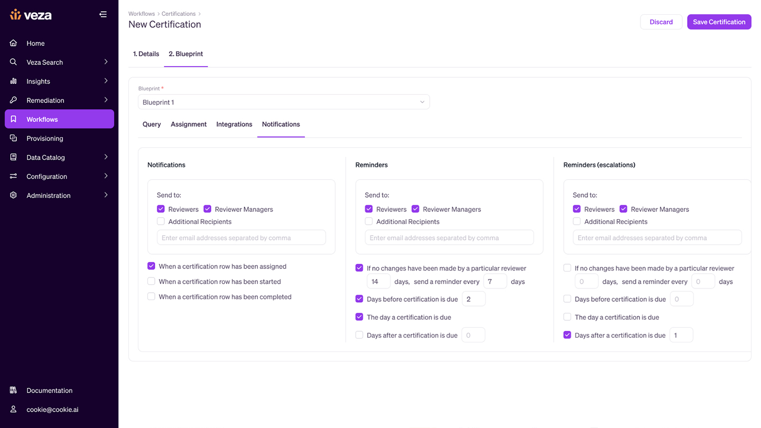Click the Discard button
Viewport: 761px width, 428px height.
pyautogui.click(x=661, y=22)
